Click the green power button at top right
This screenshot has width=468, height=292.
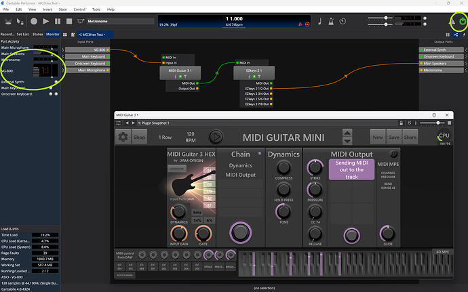[462, 22]
